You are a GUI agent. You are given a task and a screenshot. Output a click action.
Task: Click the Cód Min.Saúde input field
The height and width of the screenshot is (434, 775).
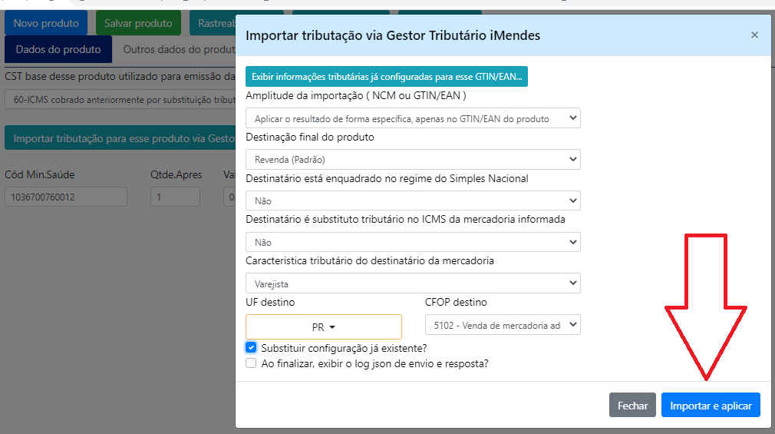pyautogui.click(x=66, y=197)
